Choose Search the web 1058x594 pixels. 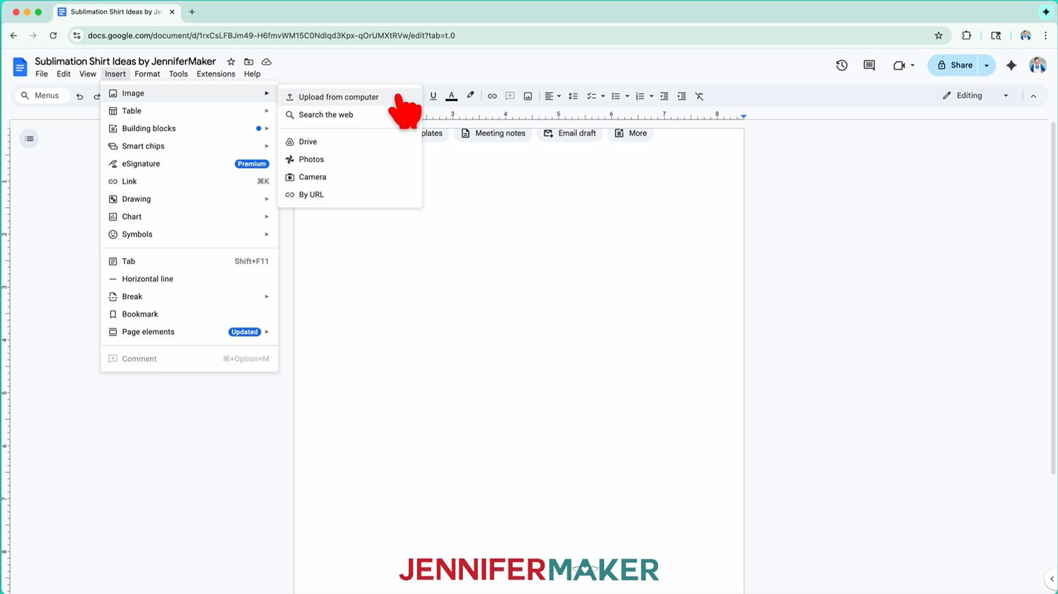click(349, 115)
